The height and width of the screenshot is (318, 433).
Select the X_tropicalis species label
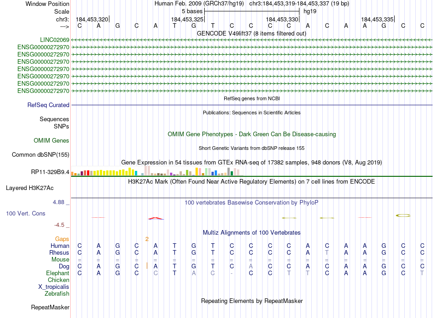(54, 287)
